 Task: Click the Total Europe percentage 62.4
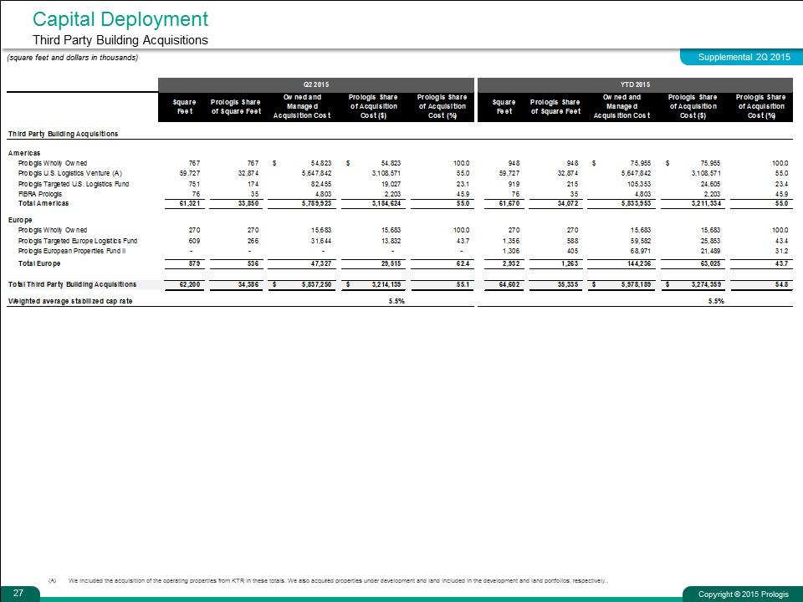coord(463,263)
